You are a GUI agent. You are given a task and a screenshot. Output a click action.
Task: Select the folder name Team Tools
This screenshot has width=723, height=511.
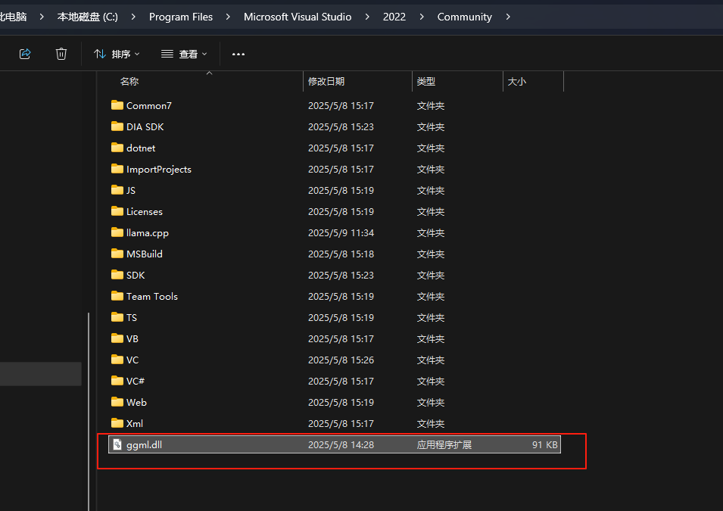click(x=152, y=297)
